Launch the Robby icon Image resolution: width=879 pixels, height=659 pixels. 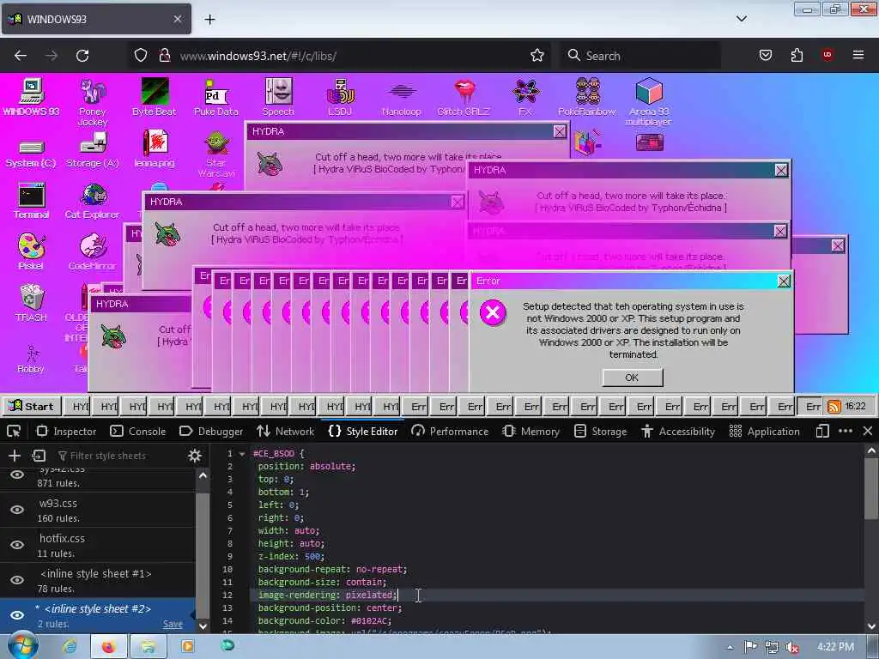(32, 360)
